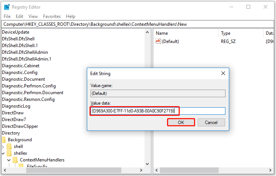276x176 pixels.
Task: Close the Registry Editor window
Action: tap(266, 7)
